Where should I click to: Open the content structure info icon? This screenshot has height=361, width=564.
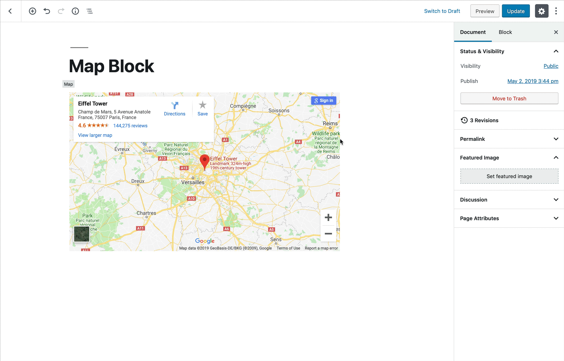click(x=75, y=11)
